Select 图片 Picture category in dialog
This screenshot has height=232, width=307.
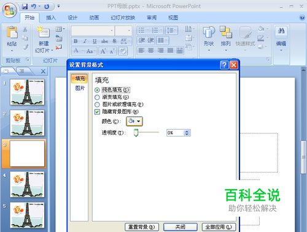[x=79, y=88]
